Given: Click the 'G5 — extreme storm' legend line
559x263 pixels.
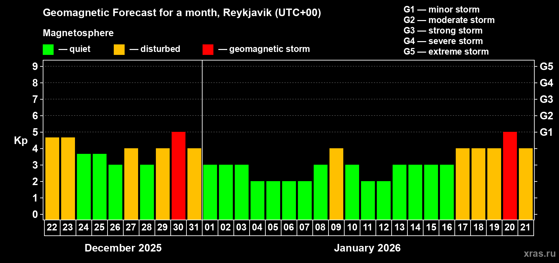Looking at the screenshot, I should click(446, 52).
